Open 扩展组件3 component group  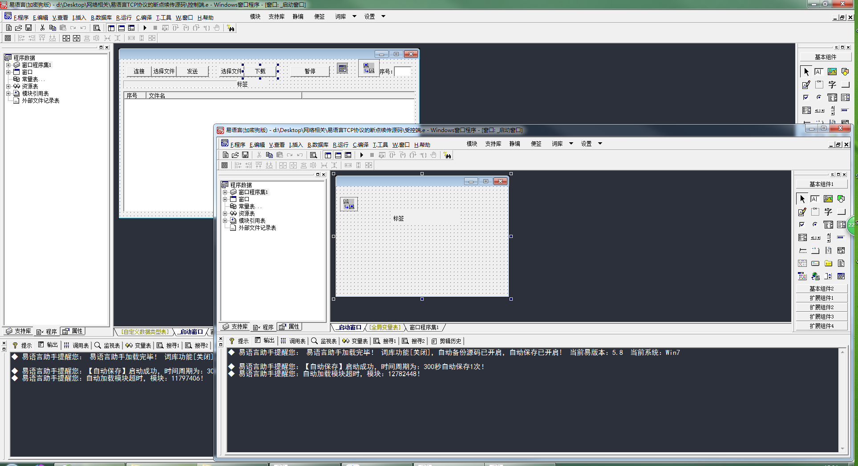[822, 317]
